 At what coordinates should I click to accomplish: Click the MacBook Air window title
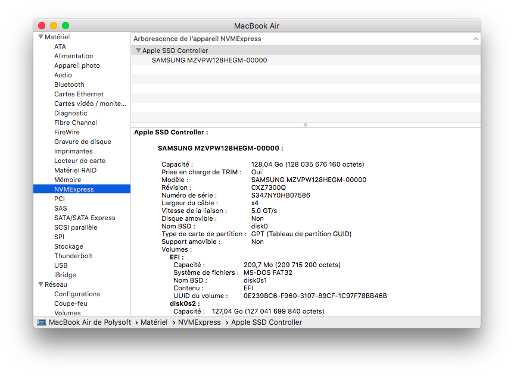point(257,26)
